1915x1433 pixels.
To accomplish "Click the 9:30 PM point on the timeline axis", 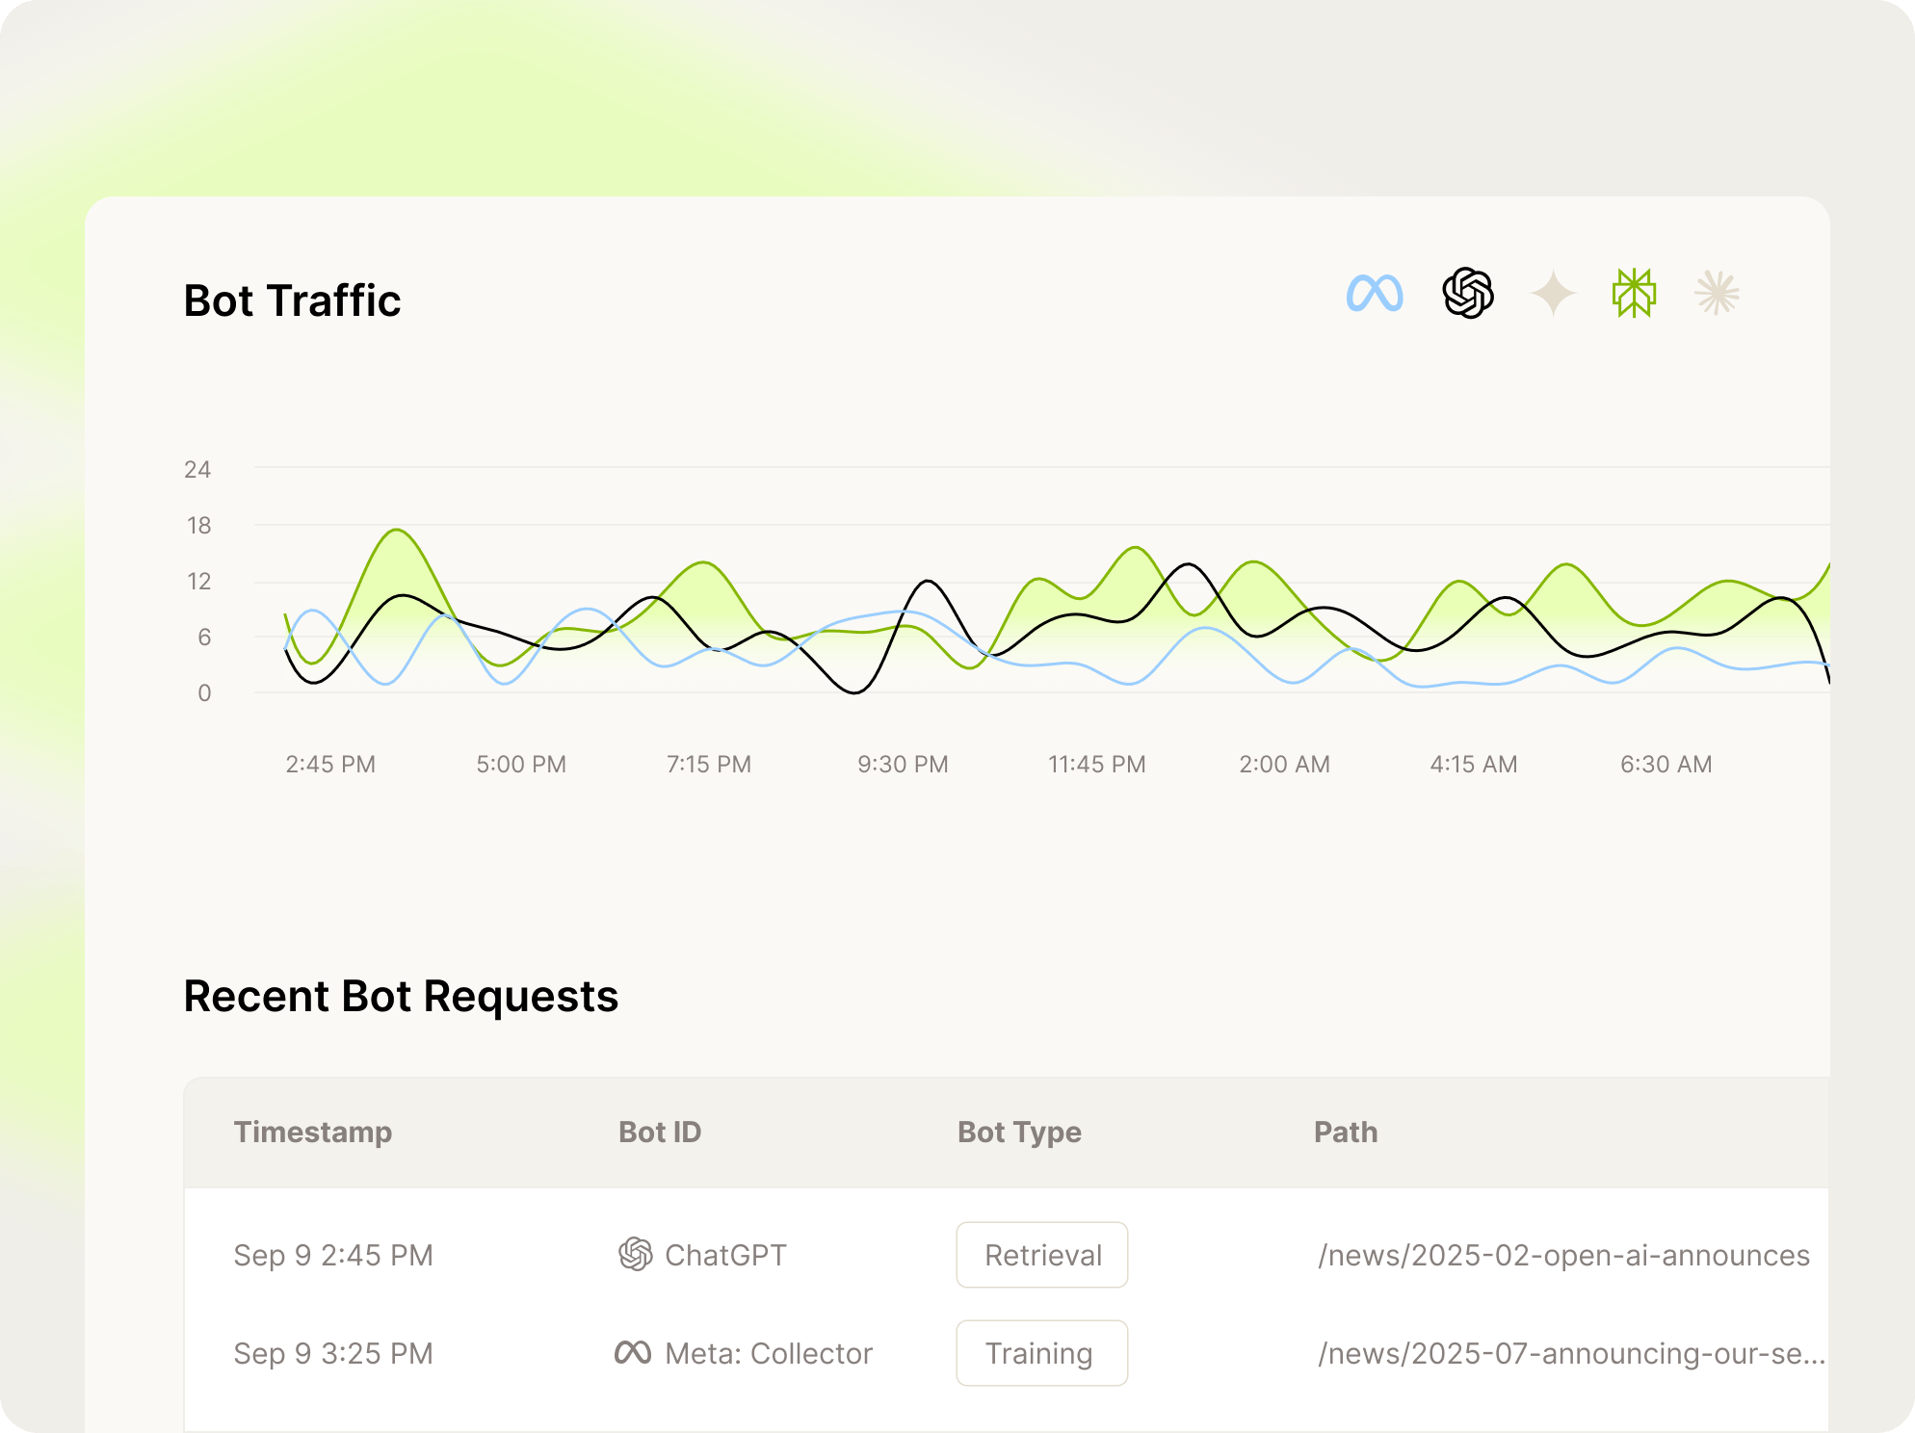I will [902, 763].
